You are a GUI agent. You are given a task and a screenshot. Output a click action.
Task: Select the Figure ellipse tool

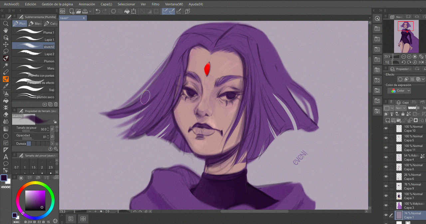tap(6, 136)
